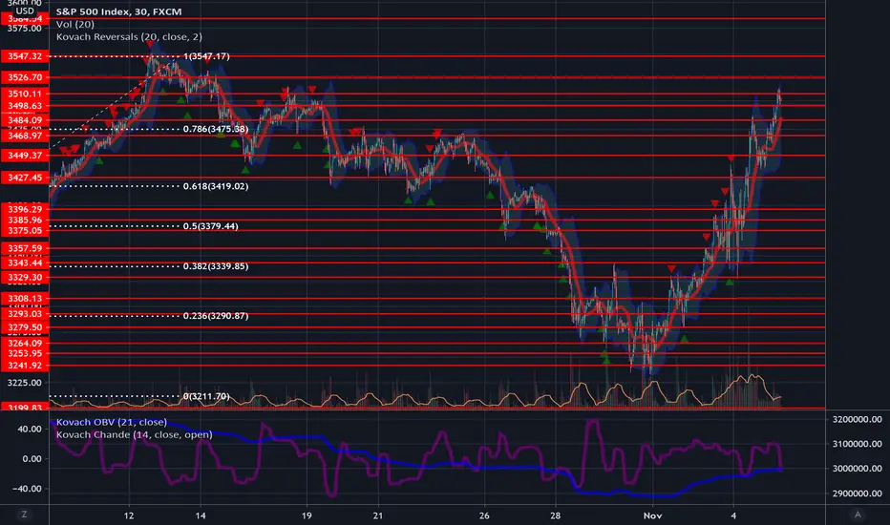This screenshot has height=525, width=890.
Task: Click the 3329.30 red price label
Action: (25, 278)
